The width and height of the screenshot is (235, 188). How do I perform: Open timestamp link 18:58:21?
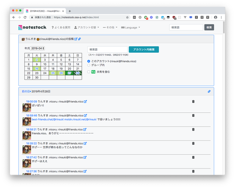[x=31, y=130]
